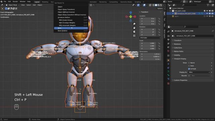Switch to the Geometry Nodes workspace tab
This screenshot has width=215, height=121.
pos(126,2)
